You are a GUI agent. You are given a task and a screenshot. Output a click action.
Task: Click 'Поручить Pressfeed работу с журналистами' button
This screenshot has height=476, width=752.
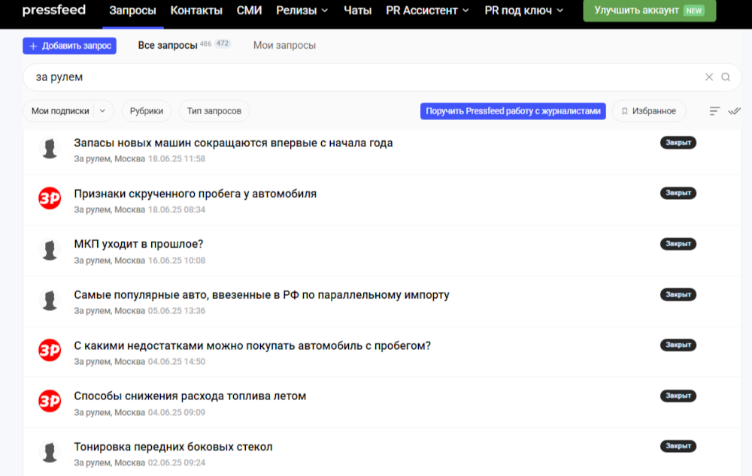pyautogui.click(x=513, y=111)
